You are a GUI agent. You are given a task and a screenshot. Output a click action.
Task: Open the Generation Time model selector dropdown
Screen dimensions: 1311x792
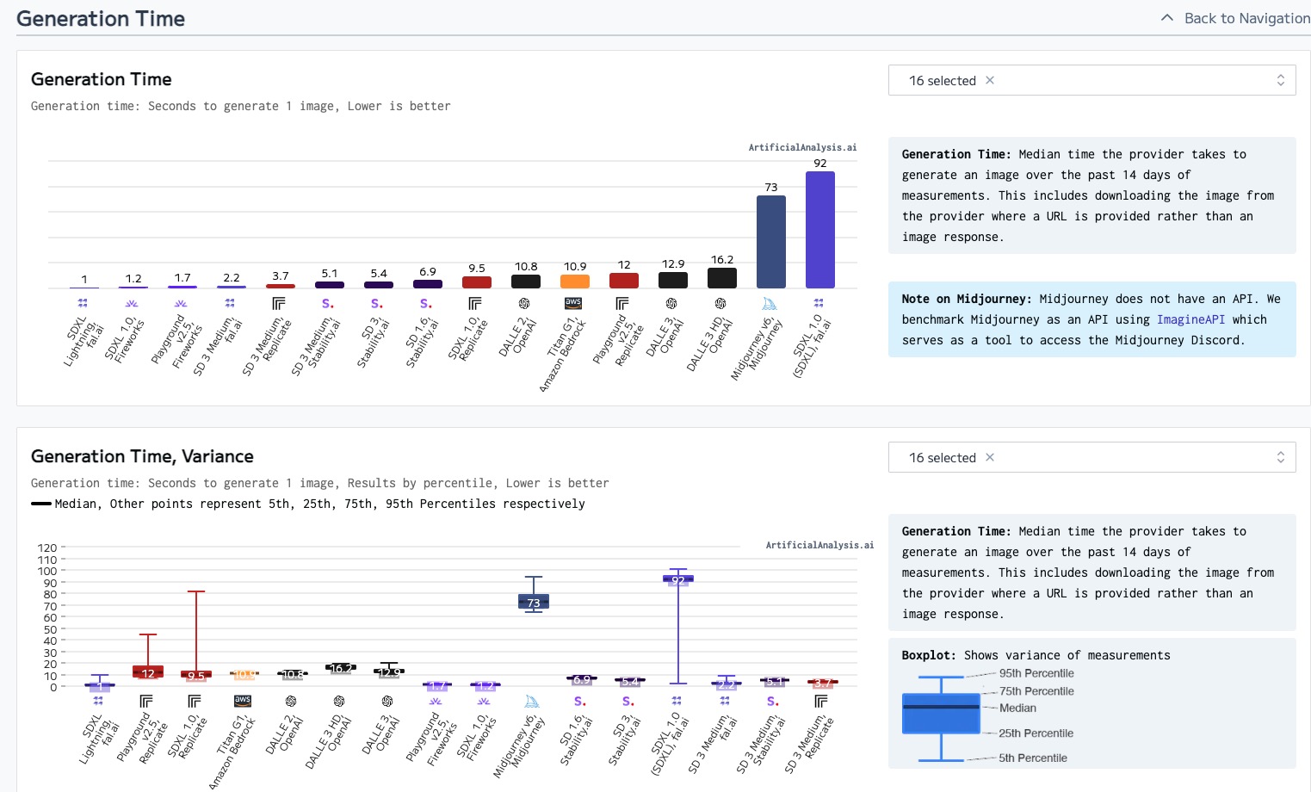(1280, 80)
